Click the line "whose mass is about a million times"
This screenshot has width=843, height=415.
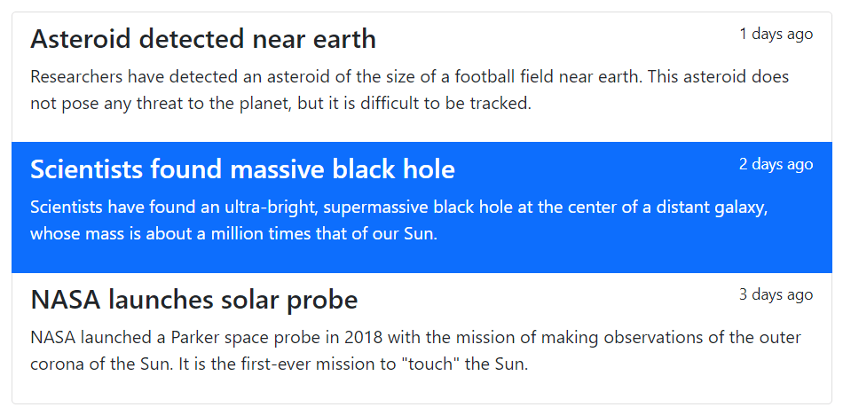[234, 234]
